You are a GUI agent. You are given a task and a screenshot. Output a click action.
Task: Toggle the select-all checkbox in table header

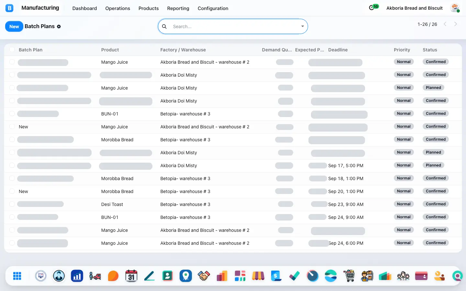pos(12,49)
